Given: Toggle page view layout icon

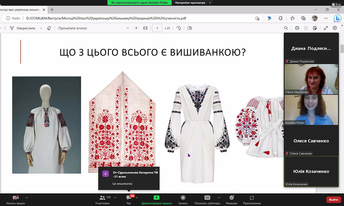Looking at the screenshot, I should tap(190, 28).
